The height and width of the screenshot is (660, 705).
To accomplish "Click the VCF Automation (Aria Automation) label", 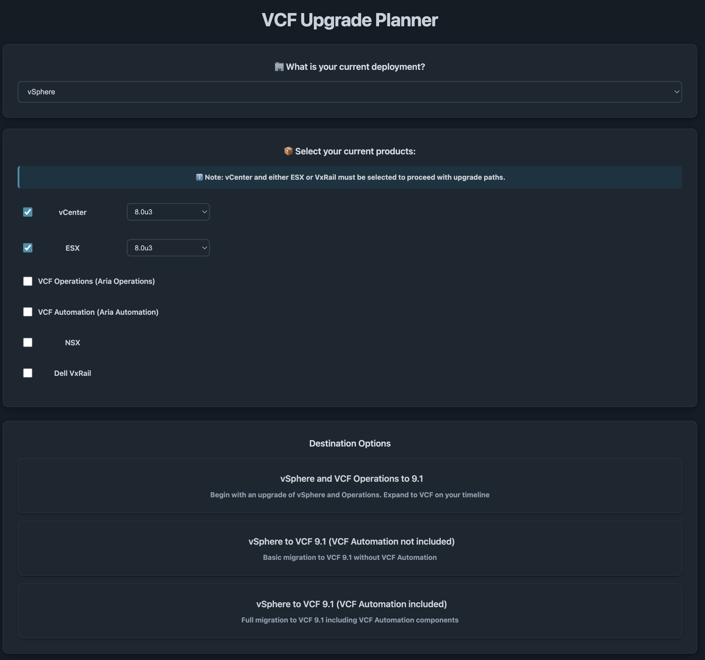I will click(98, 312).
